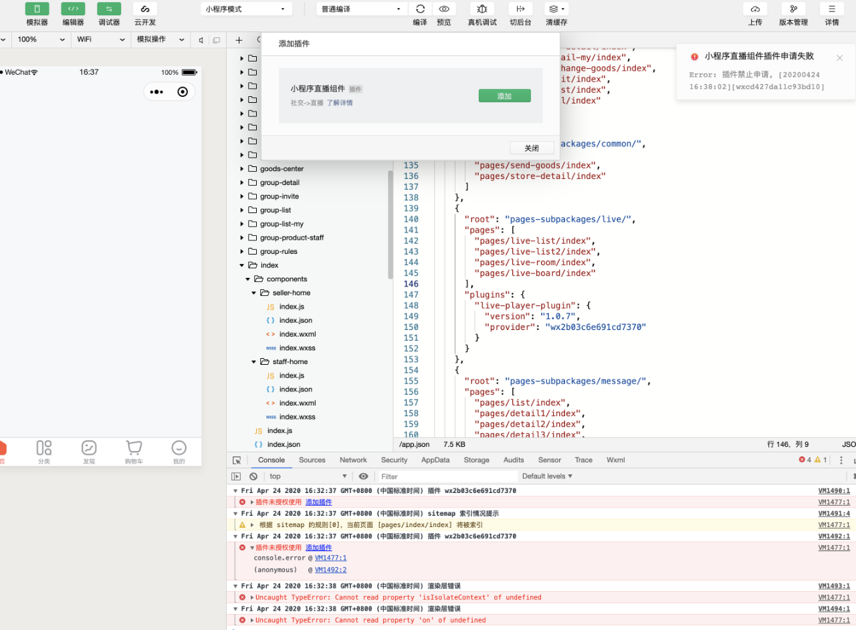Toggle the console sidebar icon
This screenshot has width=856, height=630.
tap(236, 476)
